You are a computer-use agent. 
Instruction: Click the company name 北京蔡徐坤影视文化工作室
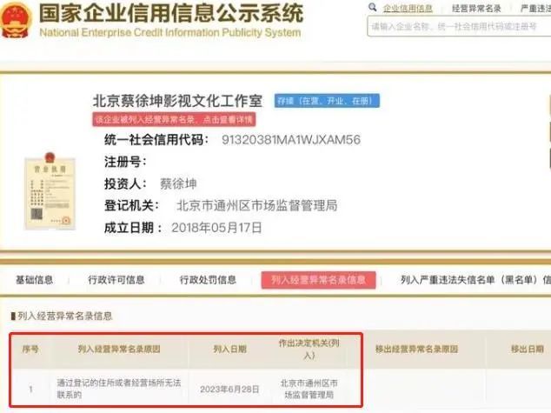(177, 101)
